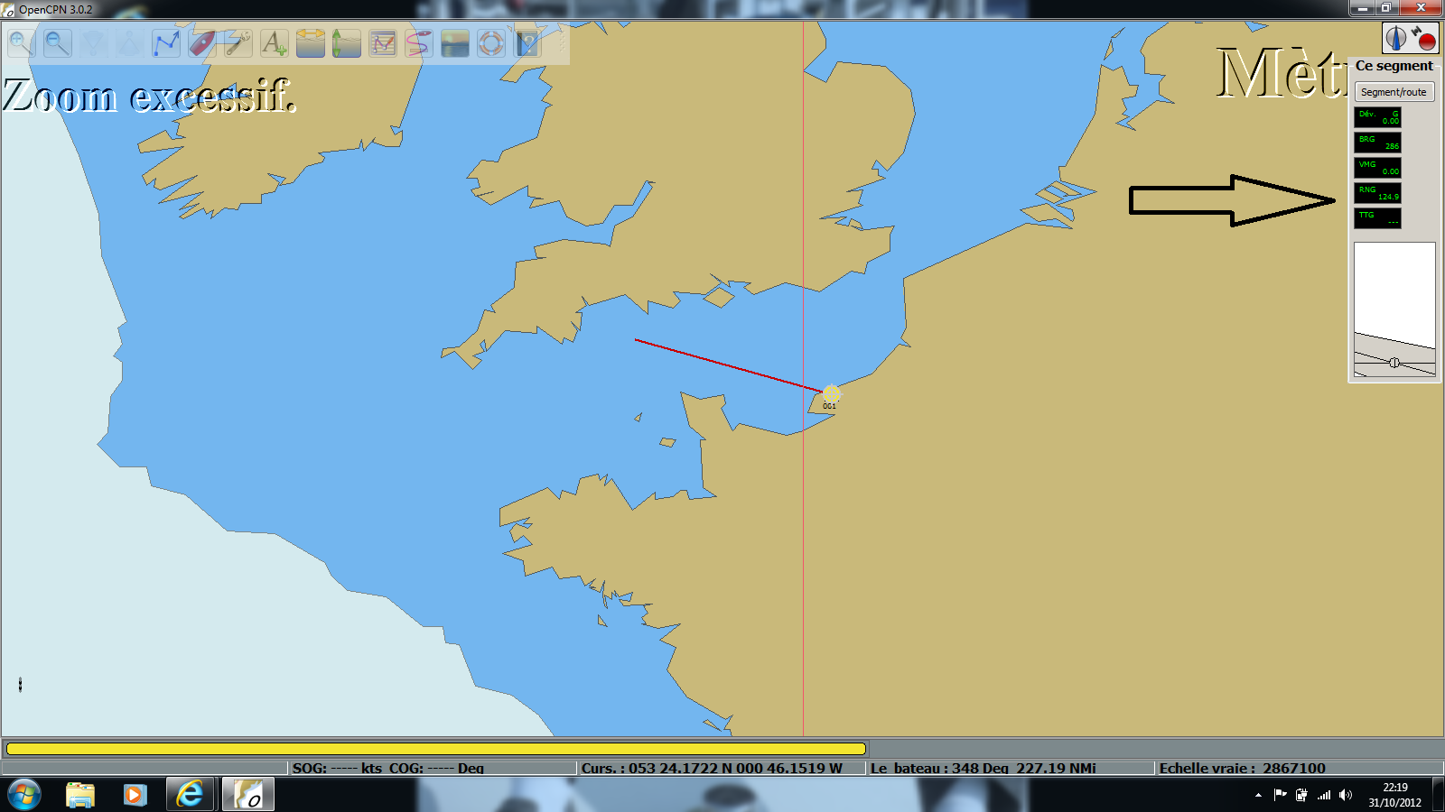The width and height of the screenshot is (1445, 812).
Task: Click the zoom out magnifier tool
Action: (x=57, y=42)
